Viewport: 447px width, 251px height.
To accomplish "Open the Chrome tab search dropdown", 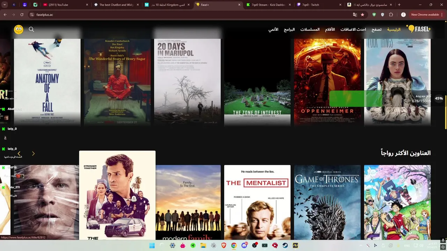I will (x=5, y=5).
